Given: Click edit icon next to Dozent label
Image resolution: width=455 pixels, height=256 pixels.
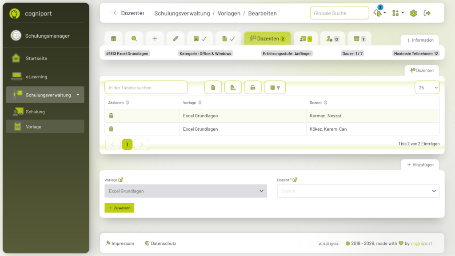Looking at the screenshot, I should pos(295,180).
